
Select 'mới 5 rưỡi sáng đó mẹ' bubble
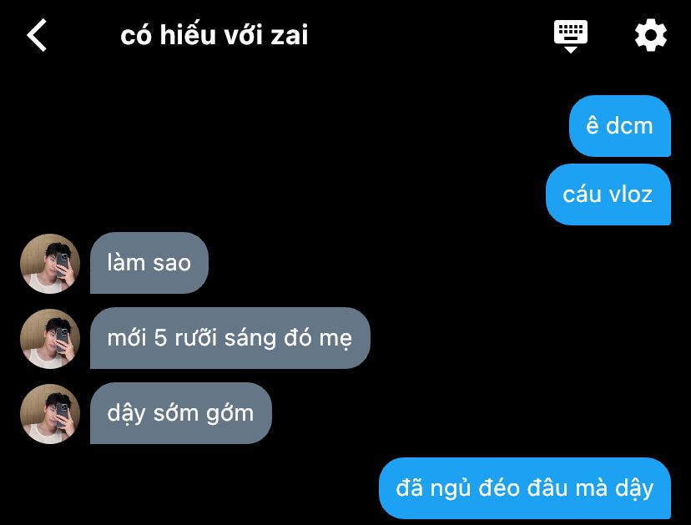tap(230, 338)
